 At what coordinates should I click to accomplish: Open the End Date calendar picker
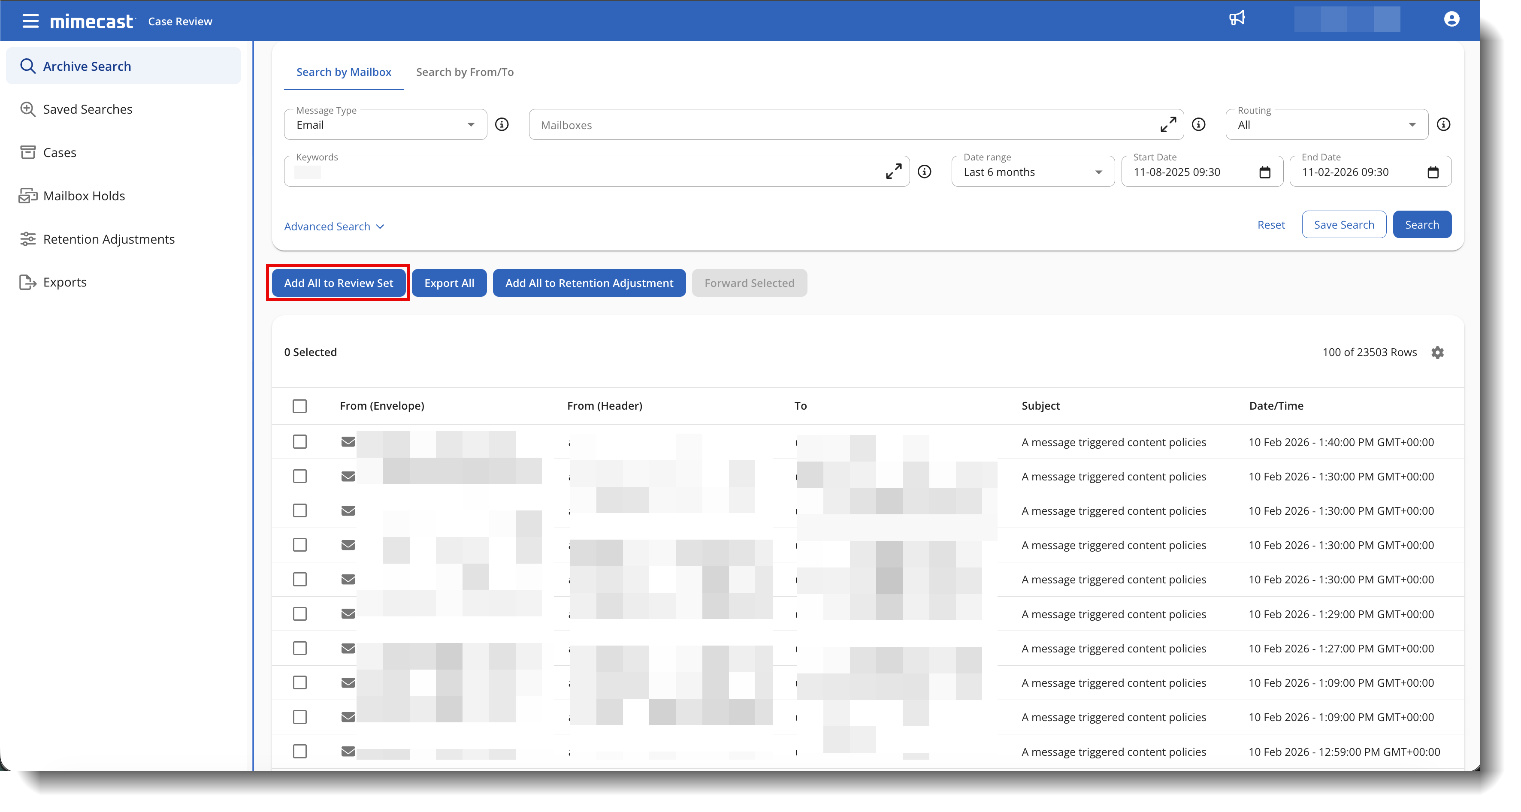click(x=1433, y=172)
